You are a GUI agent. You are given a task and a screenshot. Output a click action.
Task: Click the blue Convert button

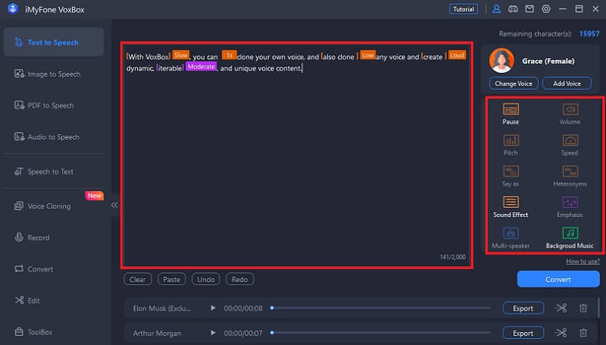click(558, 279)
